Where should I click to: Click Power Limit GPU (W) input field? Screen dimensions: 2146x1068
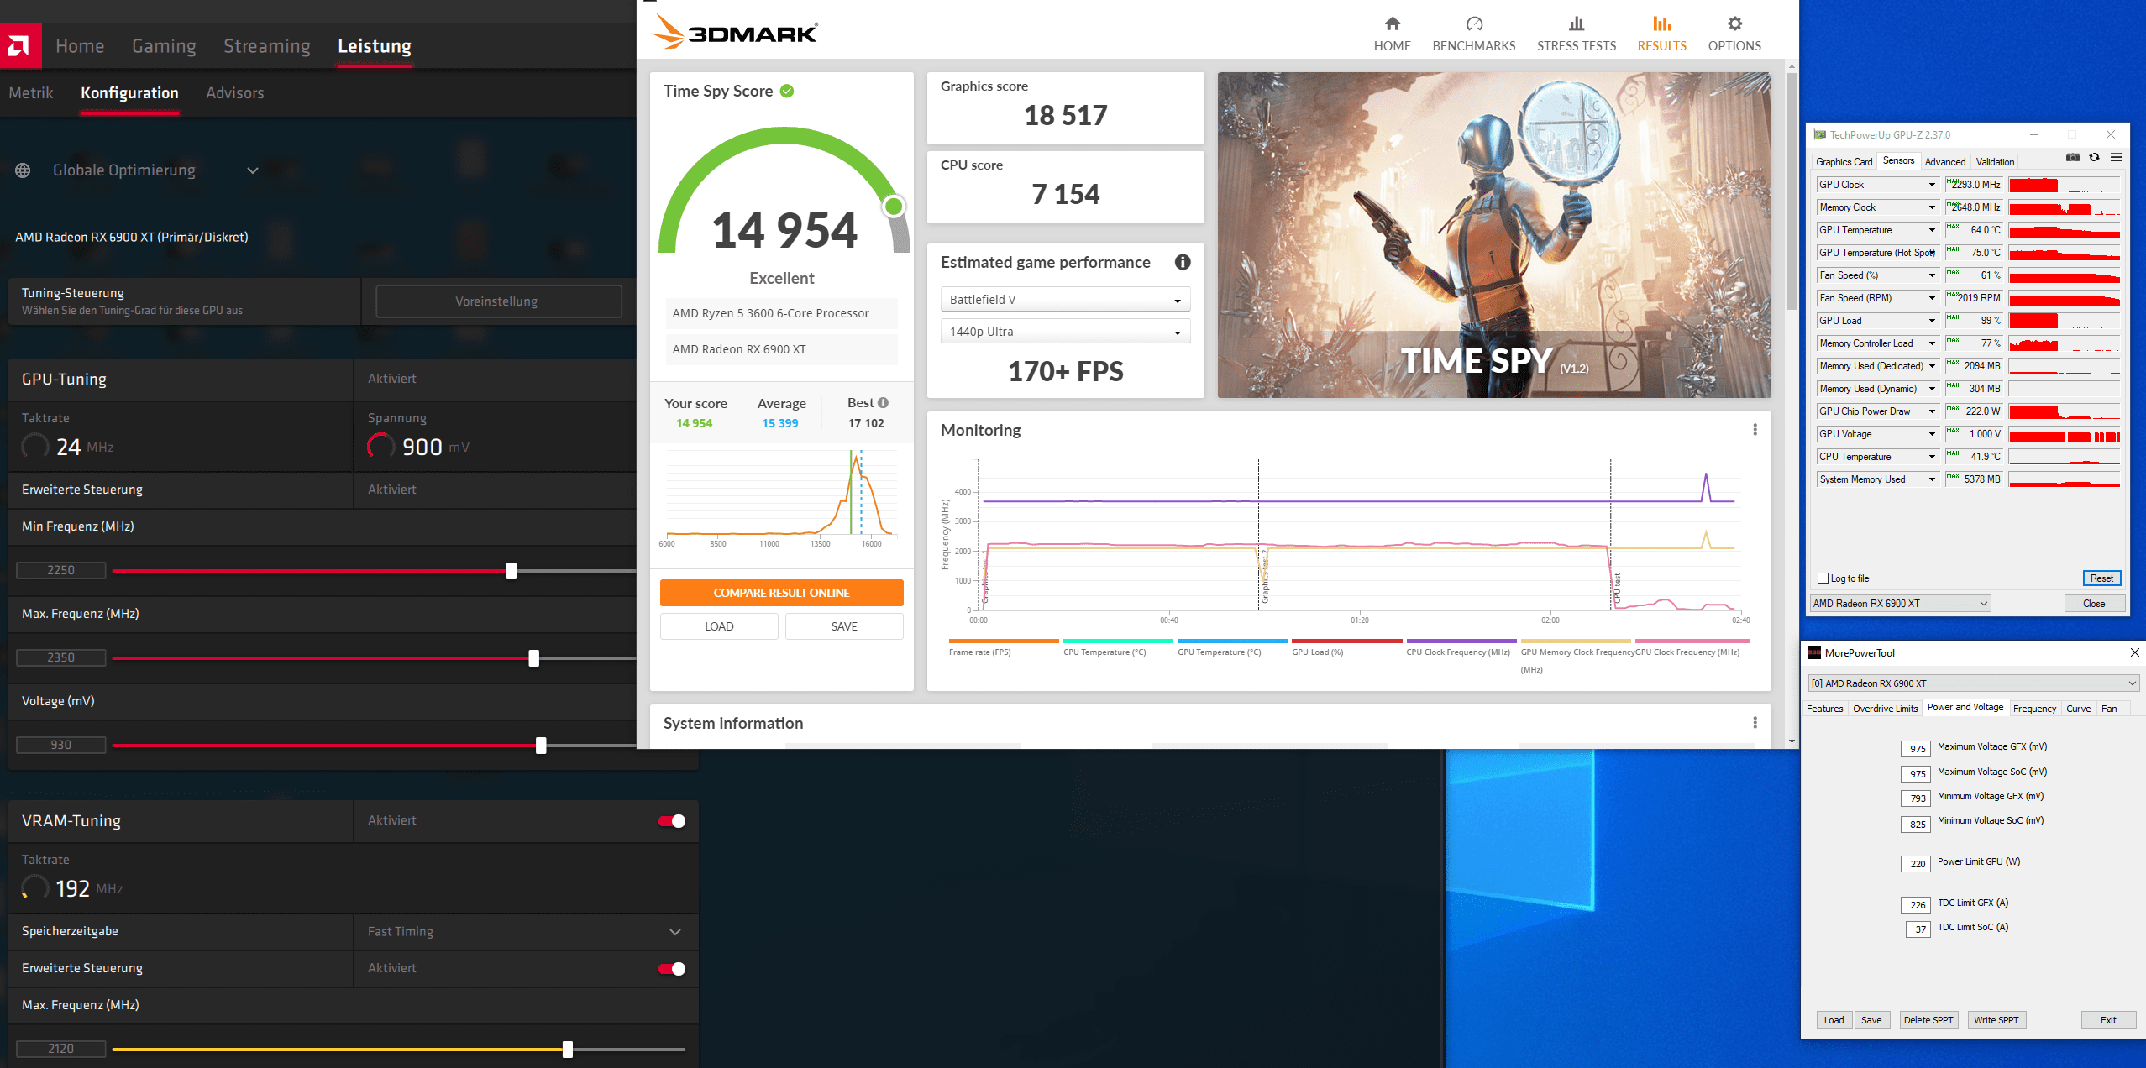coord(1916,863)
